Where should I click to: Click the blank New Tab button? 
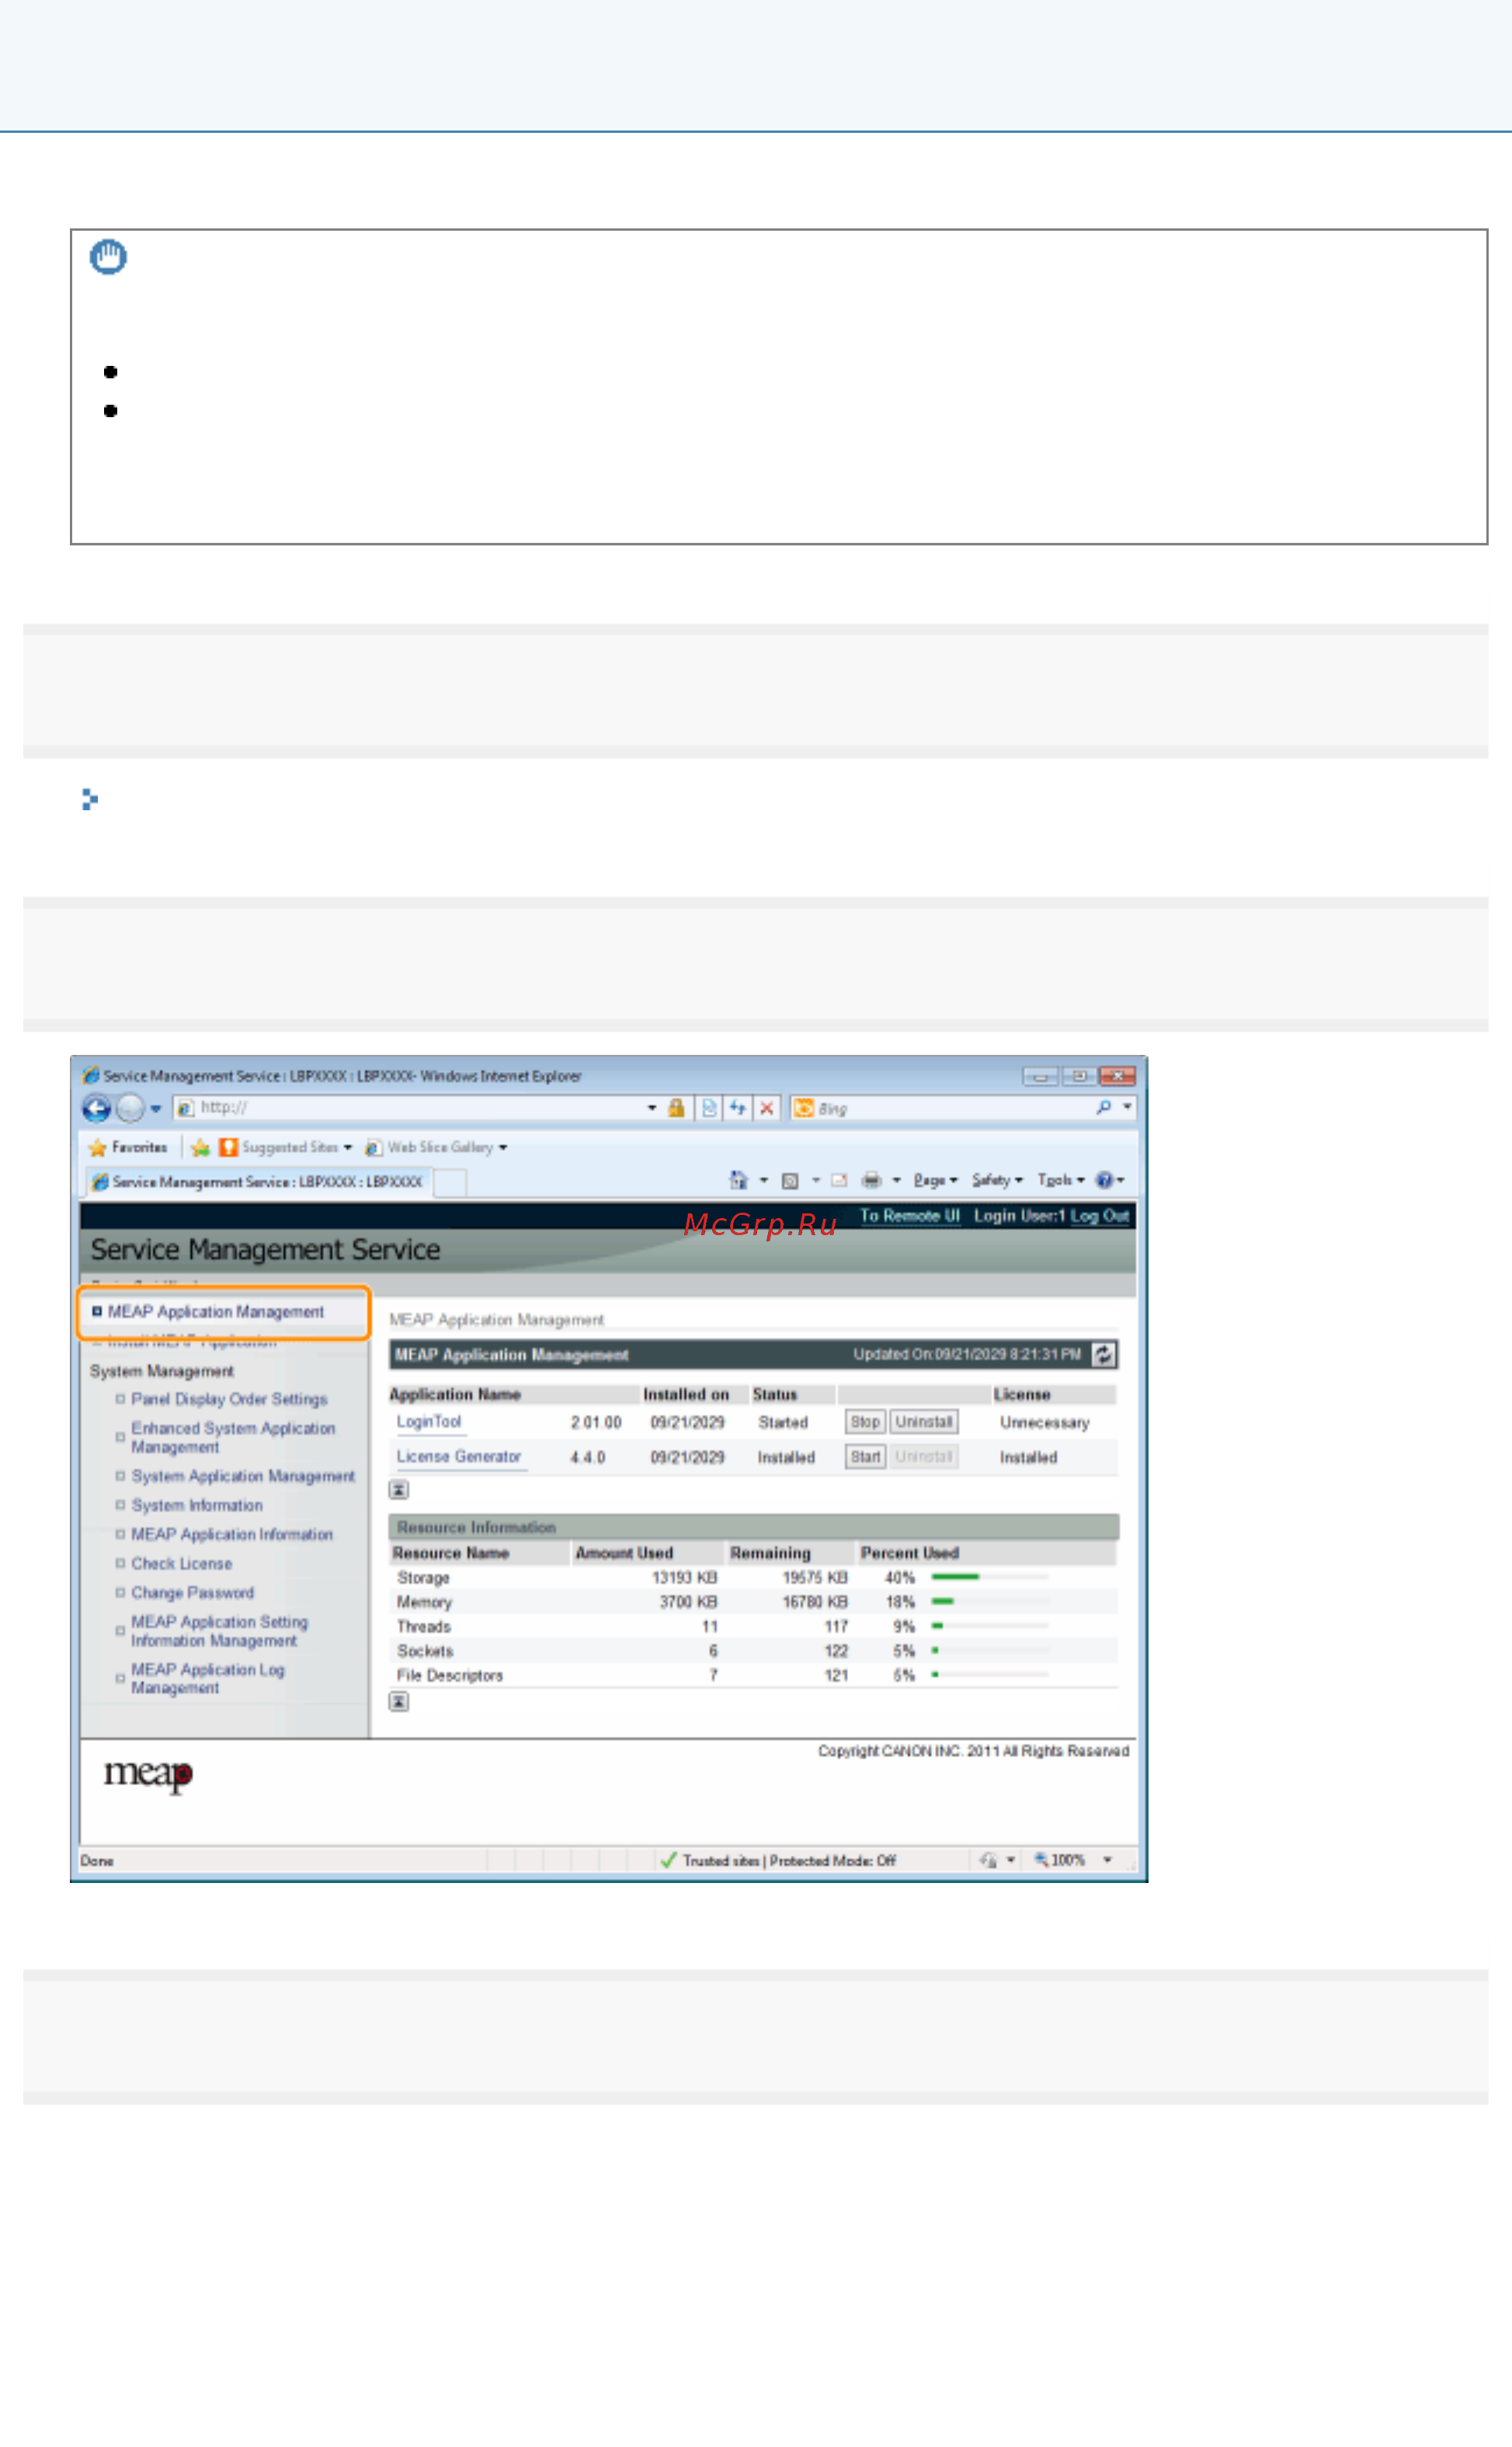point(450,1183)
